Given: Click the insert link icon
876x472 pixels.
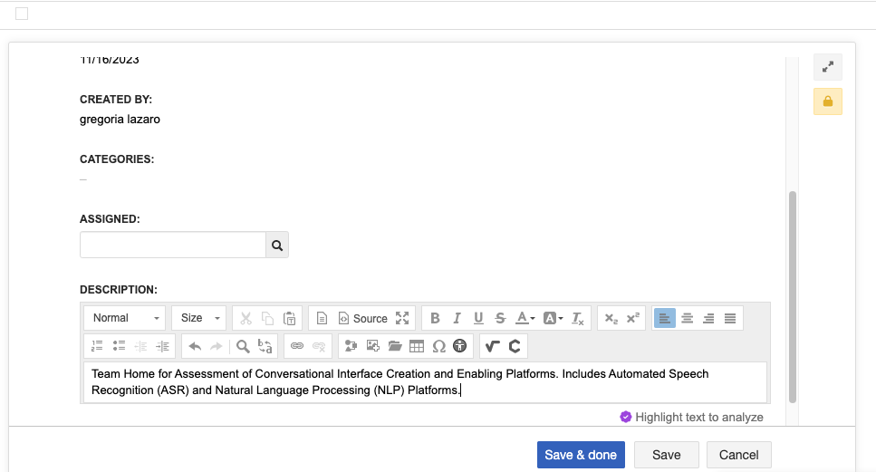Looking at the screenshot, I should click(296, 346).
